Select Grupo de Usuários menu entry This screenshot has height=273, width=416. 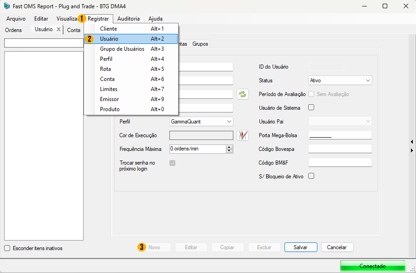coord(131,49)
